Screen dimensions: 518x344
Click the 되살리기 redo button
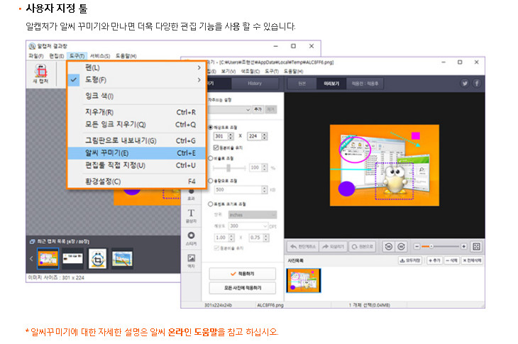pos(334,247)
